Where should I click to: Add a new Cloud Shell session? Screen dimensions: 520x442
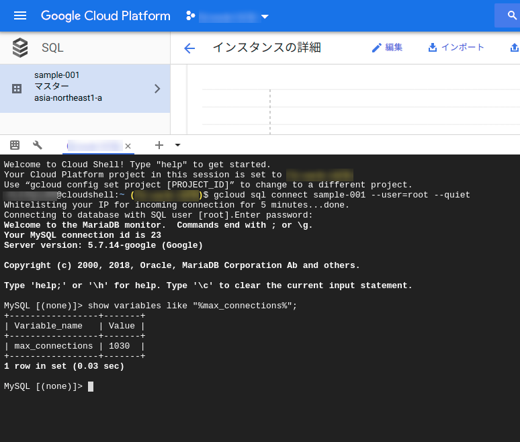pyautogui.click(x=159, y=145)
